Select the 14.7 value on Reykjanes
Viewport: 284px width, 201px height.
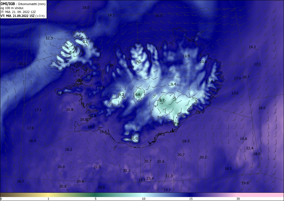tap(91, 127)
